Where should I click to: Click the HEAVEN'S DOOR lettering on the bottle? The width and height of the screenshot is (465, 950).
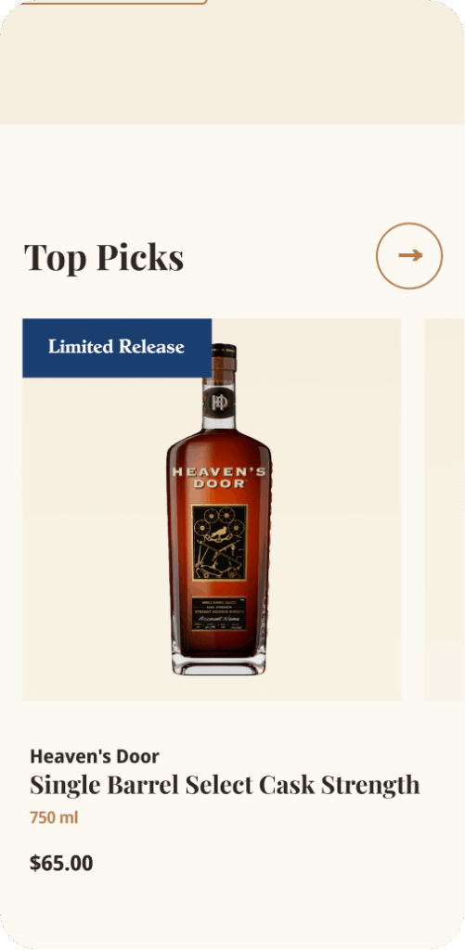(x=219, y=478)
